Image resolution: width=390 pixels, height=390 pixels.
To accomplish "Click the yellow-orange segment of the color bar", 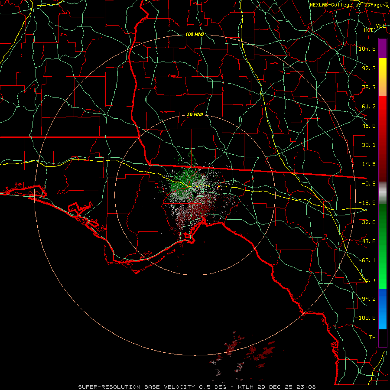I will pos(383,77).
